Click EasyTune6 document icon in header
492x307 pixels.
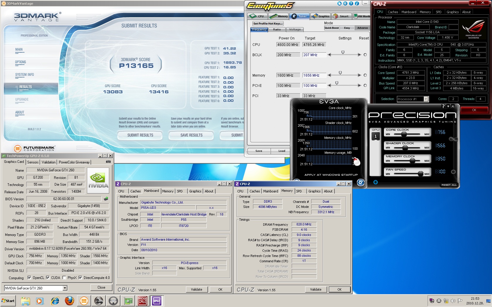339,4
